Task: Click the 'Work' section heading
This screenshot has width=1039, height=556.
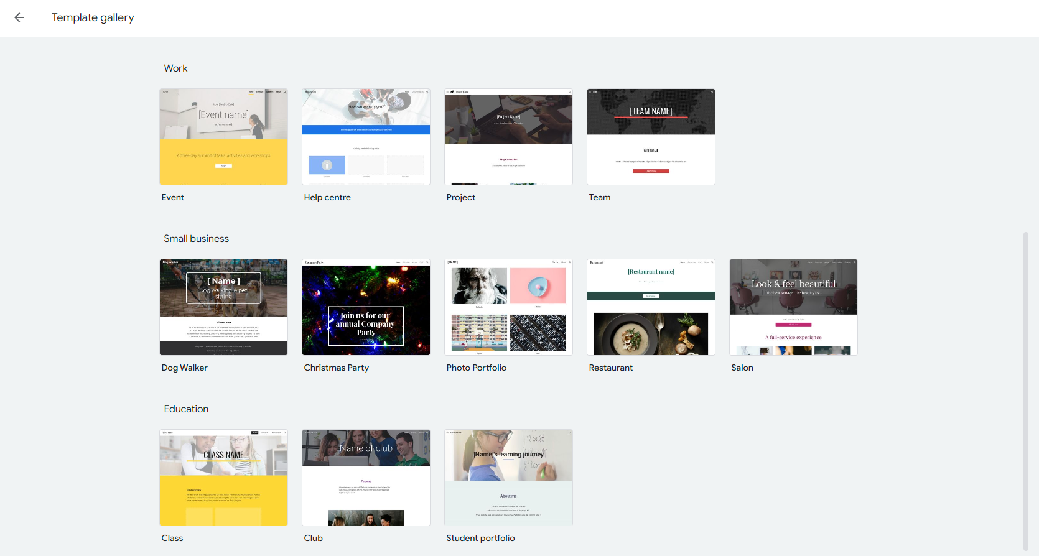Action: pyautogui.click(x=175, y=68)
